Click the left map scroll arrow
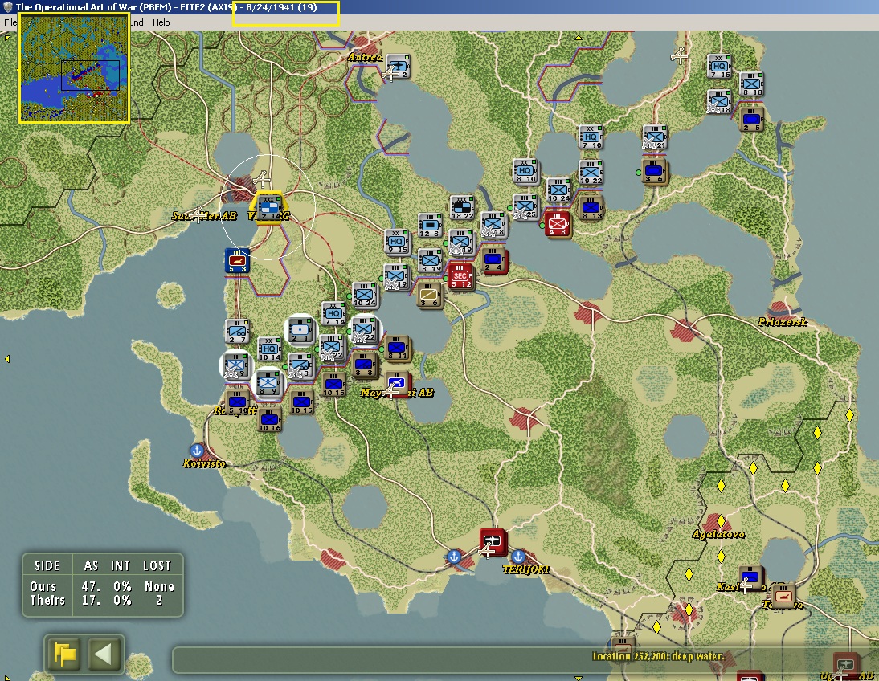Viewport: 879px width, 681px height. tap(6, 359)
